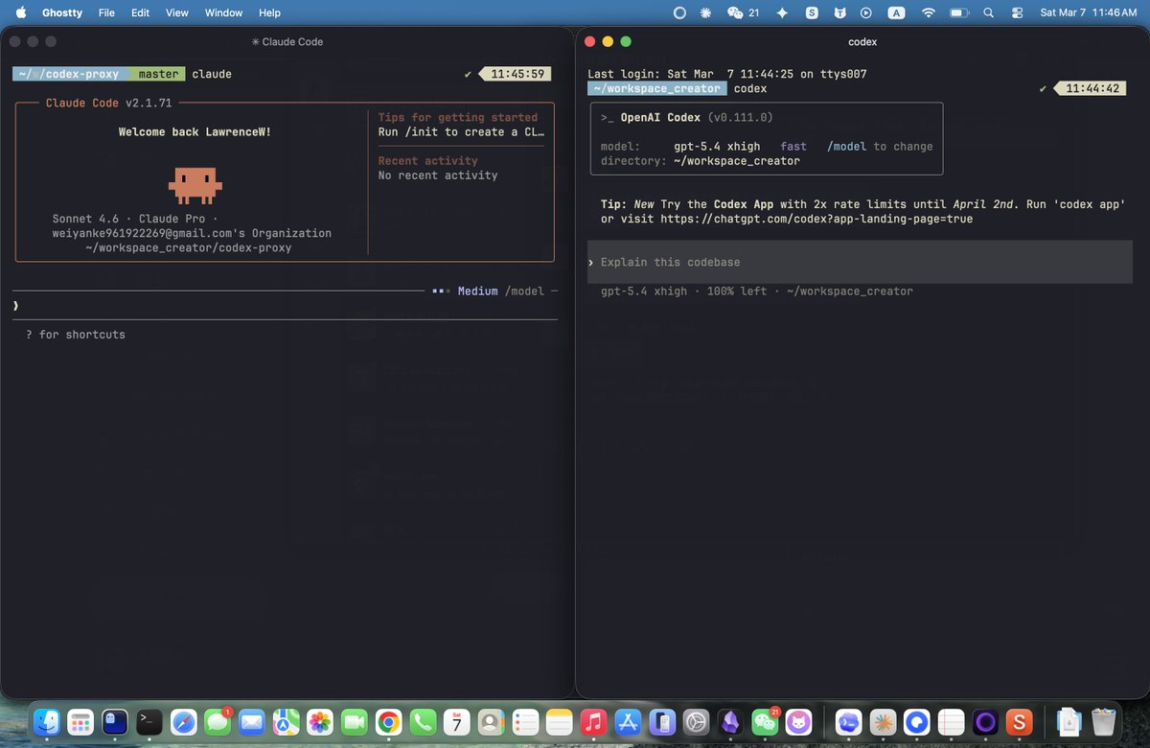The height and width of the screenshot is (748, 1150).
Task: Launch Safari from the dock
Action: (x=184, y=721)
